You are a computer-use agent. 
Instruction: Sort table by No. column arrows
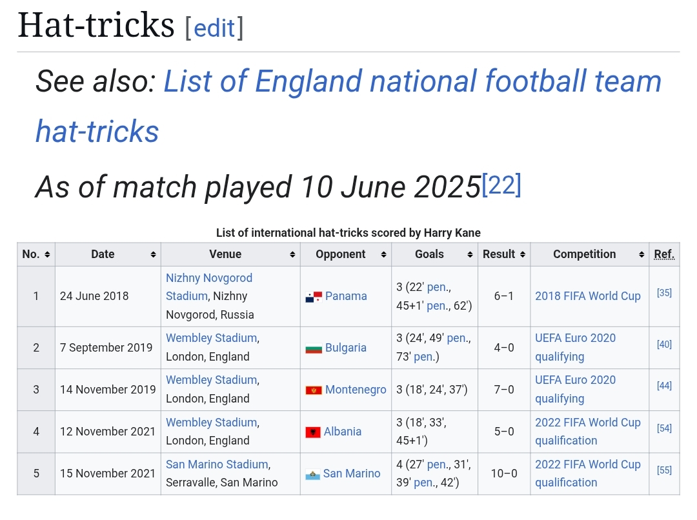(x=47, y=255)
